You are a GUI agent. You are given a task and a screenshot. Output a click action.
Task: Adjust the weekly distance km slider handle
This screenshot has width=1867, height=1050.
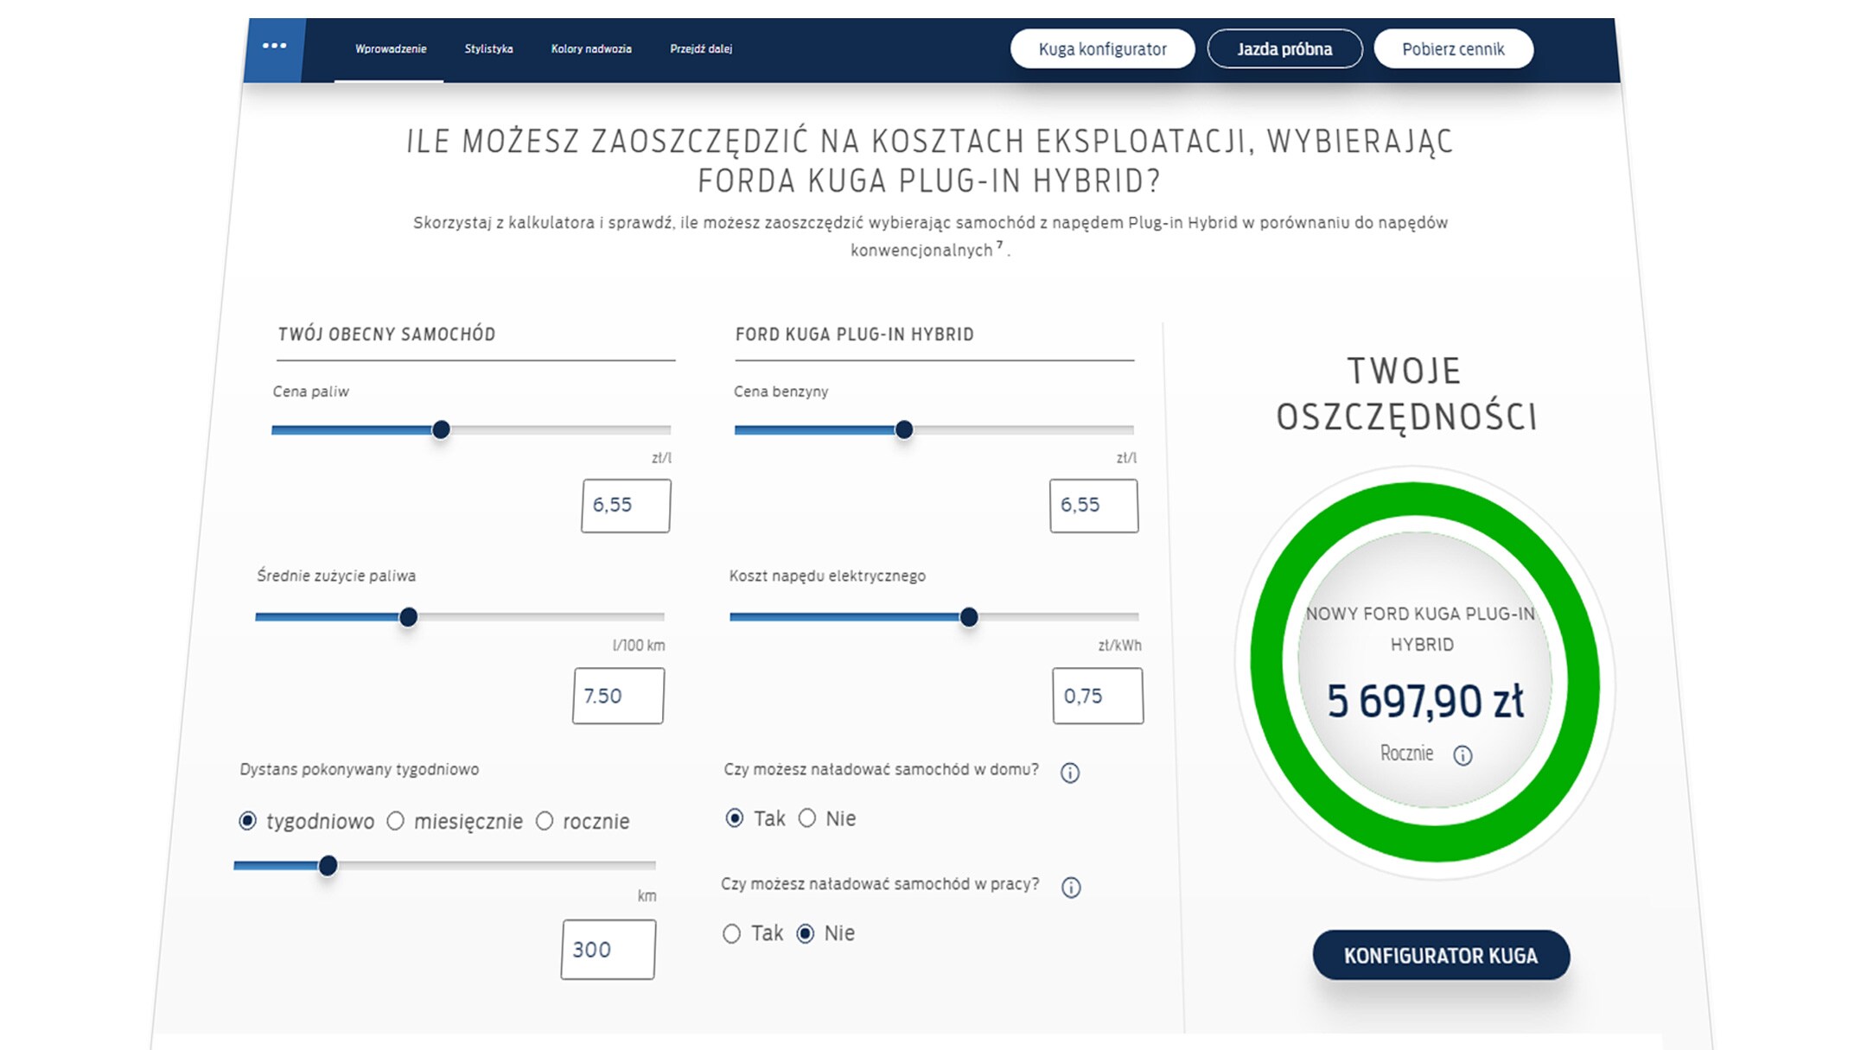[x=328, y=866]
